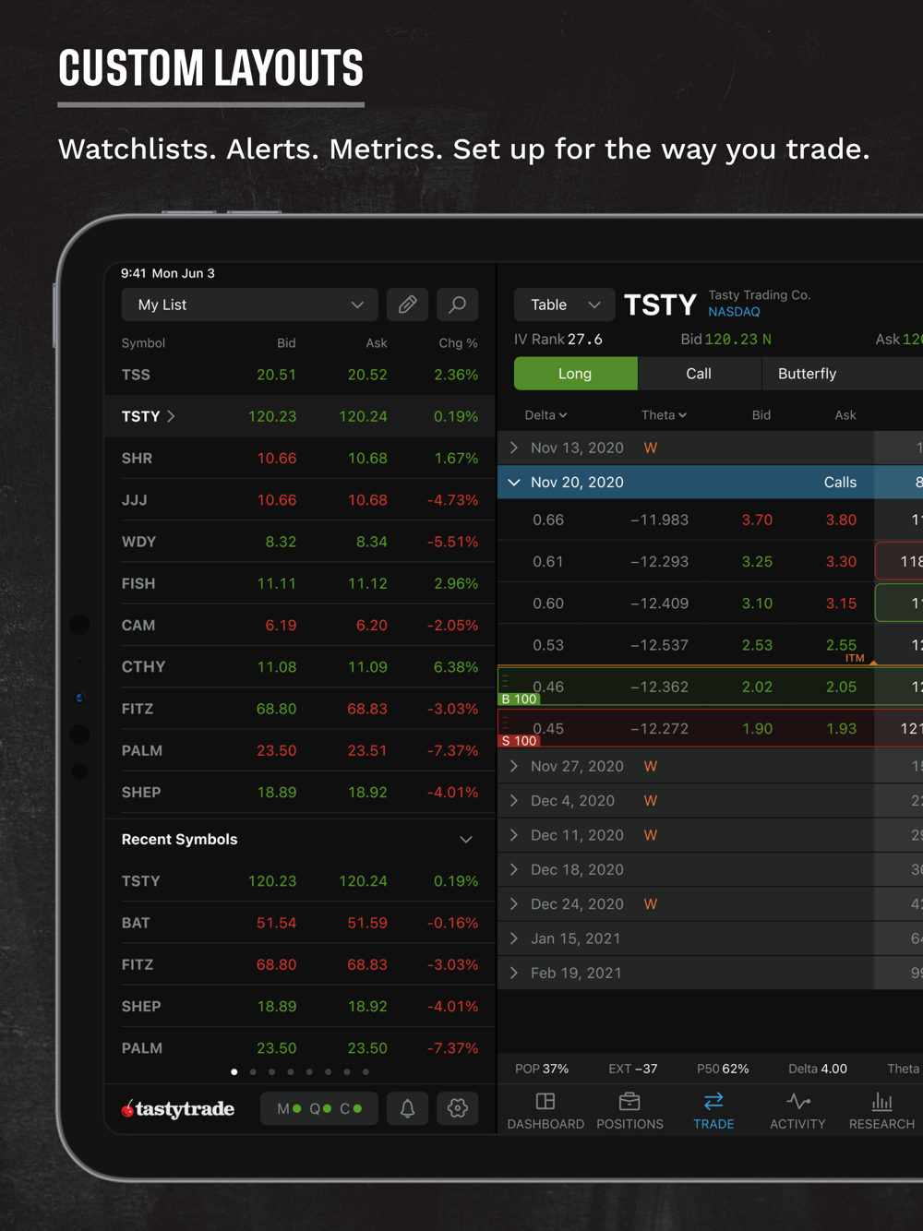Tap the S 100 sell leg tag

click(519, 741)
